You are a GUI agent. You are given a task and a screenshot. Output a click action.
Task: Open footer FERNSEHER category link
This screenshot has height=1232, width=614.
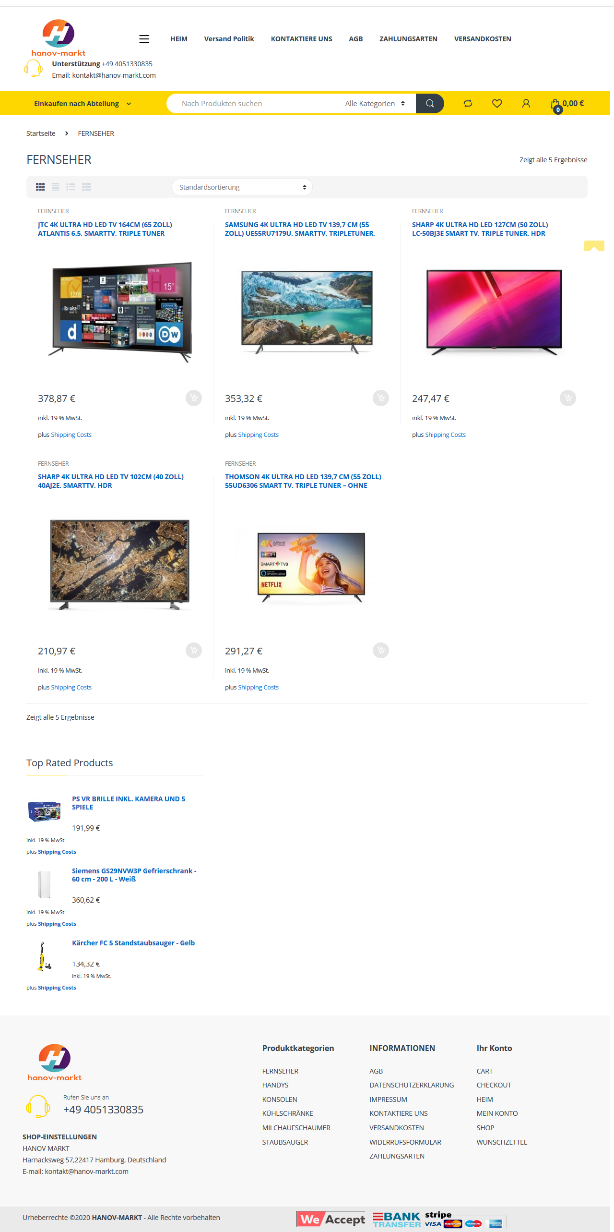click(280, 1071)
